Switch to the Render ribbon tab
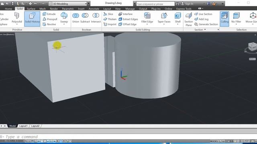Image resolution: width=257 pixels, height=144 pixels. (54, 9)
